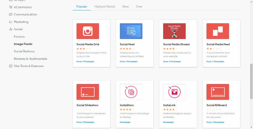
Task: Click star rating of Social Media Grid
Action: point(84,49)
